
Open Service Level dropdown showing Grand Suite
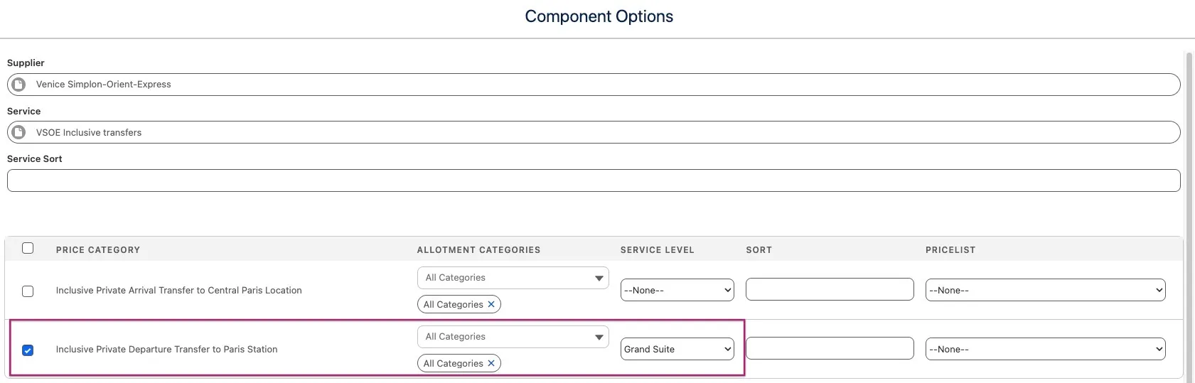(x=677, y=349)
